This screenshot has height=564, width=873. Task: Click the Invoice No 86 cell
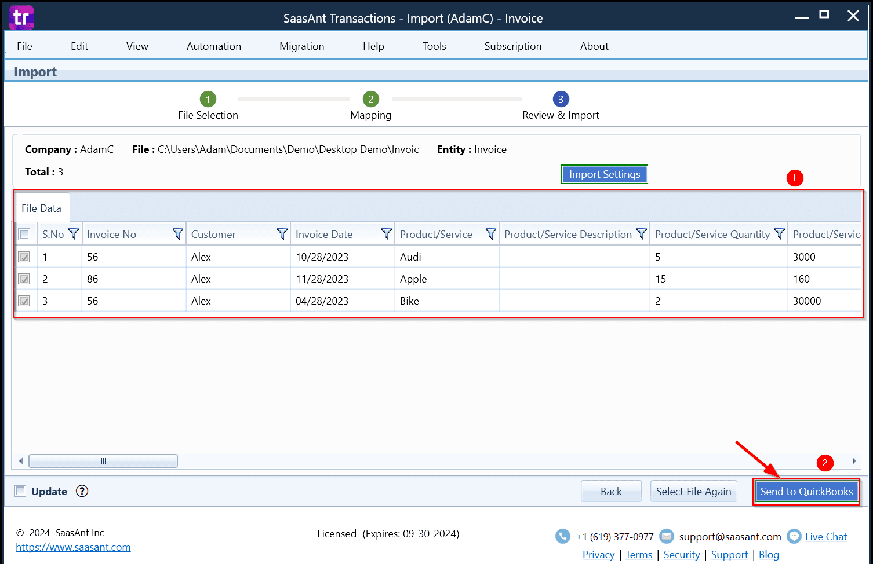pos(133,279)
